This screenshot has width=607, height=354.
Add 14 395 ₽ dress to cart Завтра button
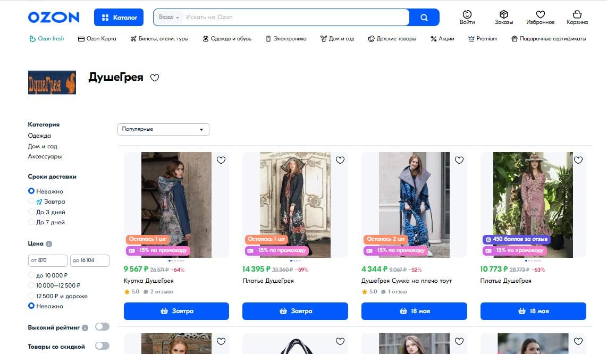coord(295,311)
